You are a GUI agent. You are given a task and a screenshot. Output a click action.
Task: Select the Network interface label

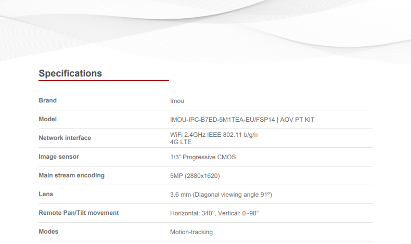coord(65,138)
